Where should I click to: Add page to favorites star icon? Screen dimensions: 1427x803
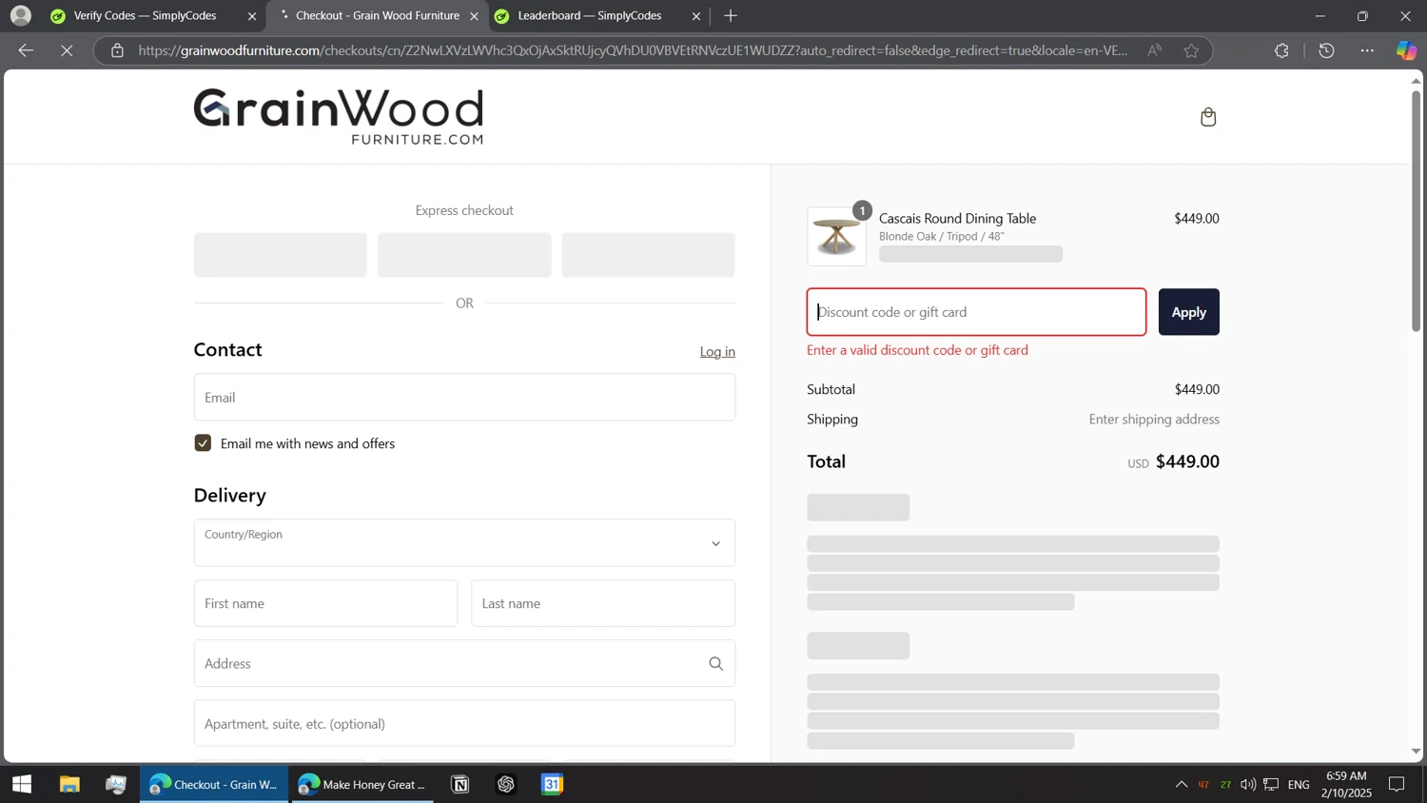click(1191, 50)
